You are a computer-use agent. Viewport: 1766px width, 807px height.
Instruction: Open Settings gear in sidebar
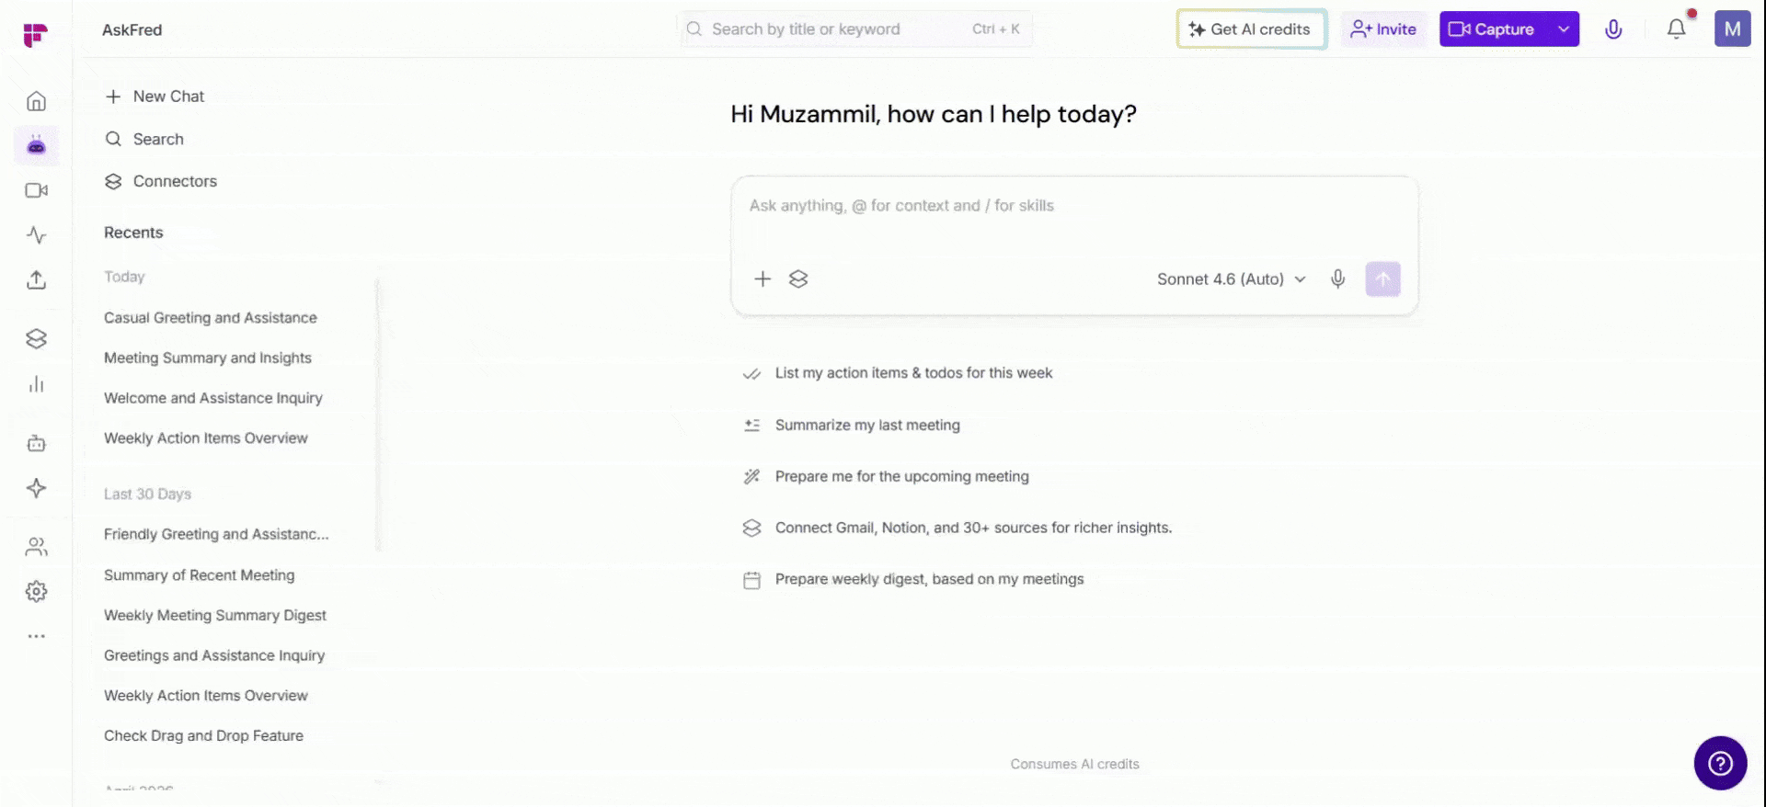[36, 591]
